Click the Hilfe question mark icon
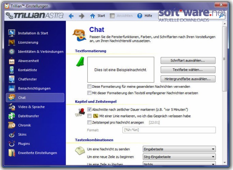The width and height of the screenshot is (233, 170). [140, 16]
